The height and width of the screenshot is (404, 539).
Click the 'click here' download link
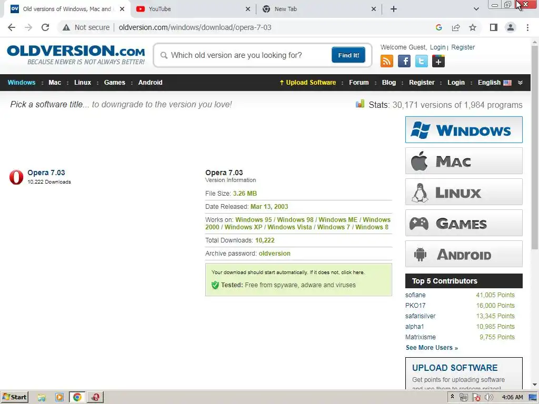tap(352, 272)
